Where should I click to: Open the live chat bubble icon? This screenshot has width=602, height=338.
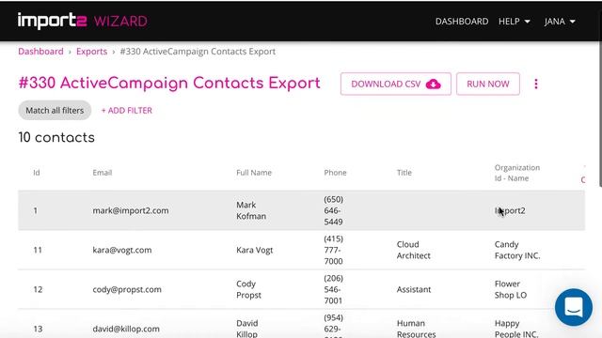click(x=573, y=307)
